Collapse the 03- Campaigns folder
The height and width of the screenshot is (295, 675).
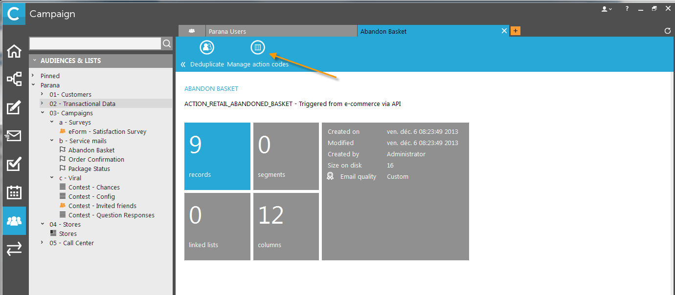click(x=43, y=113)
